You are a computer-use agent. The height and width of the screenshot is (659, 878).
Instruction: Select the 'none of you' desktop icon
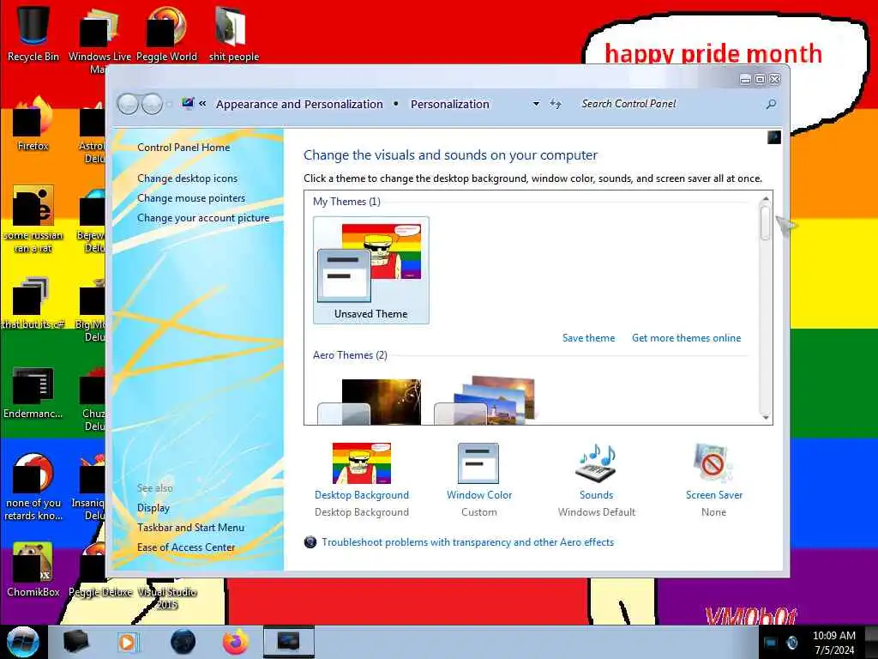pos(33,487)
